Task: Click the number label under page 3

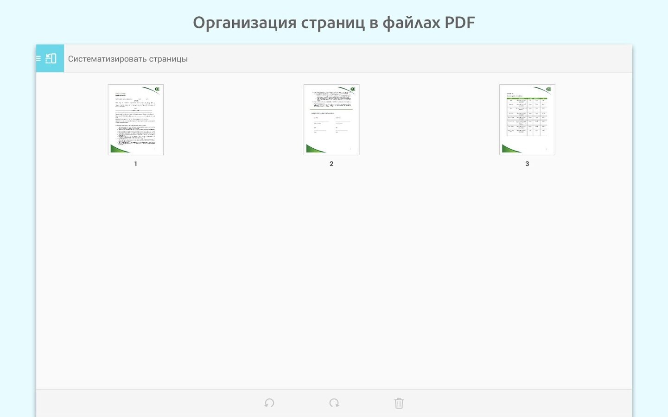Action: pos(527,164)
